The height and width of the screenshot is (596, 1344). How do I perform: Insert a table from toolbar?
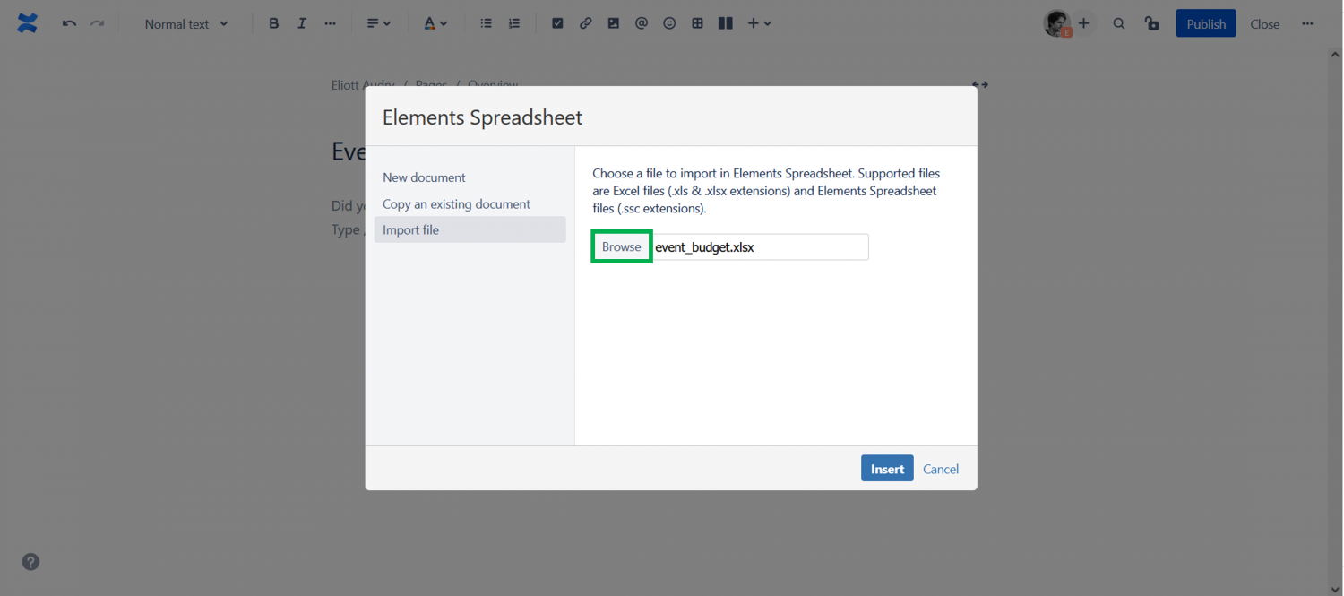[697, 24]
